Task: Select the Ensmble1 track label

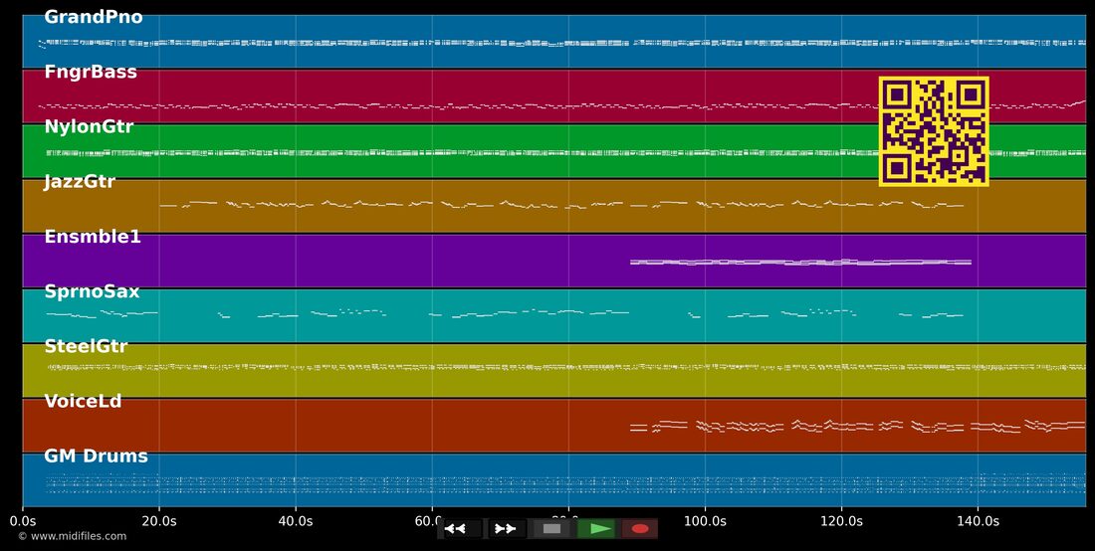Action: [93, 237]
